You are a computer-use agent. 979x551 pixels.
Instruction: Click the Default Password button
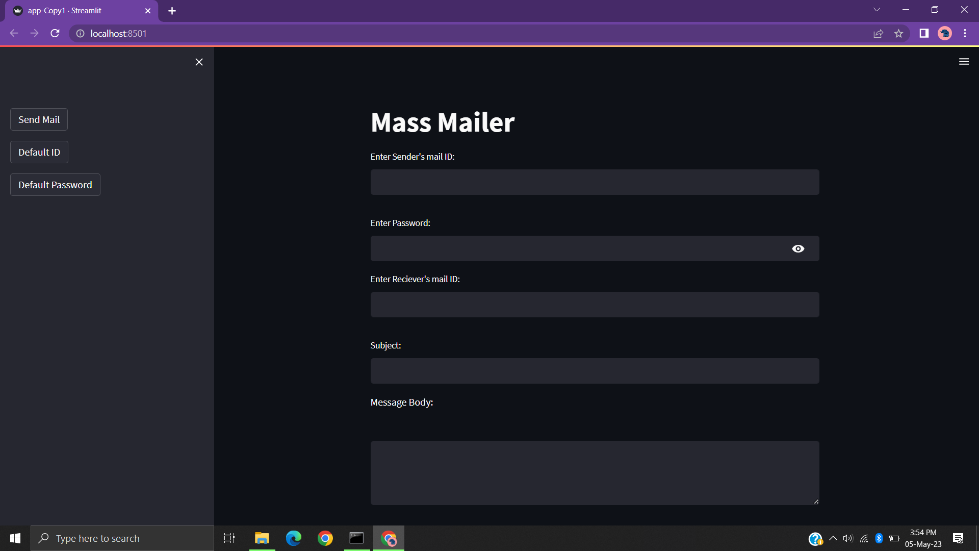tap(55, 185)
